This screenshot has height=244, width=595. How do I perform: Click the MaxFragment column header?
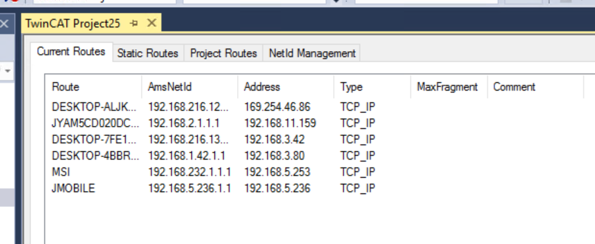(449, 87)
